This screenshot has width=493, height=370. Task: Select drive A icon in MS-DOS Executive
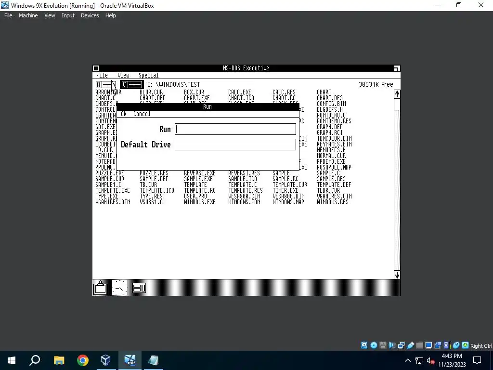(105, 84)
